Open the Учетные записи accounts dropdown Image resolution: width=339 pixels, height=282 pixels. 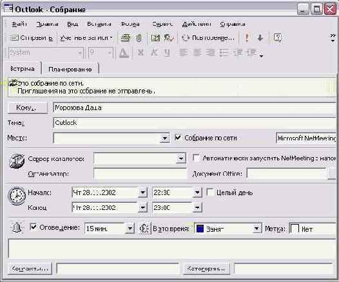click(x=86, y=38)
